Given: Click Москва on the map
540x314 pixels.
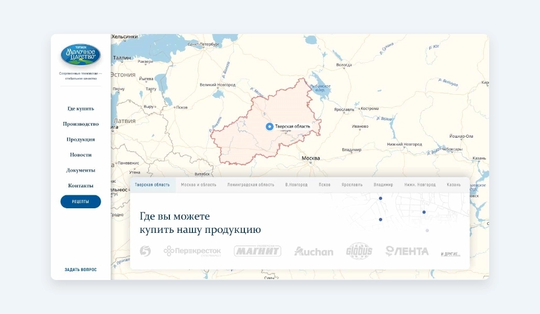Looking at the screenshot, I should [x=311, y=158].
